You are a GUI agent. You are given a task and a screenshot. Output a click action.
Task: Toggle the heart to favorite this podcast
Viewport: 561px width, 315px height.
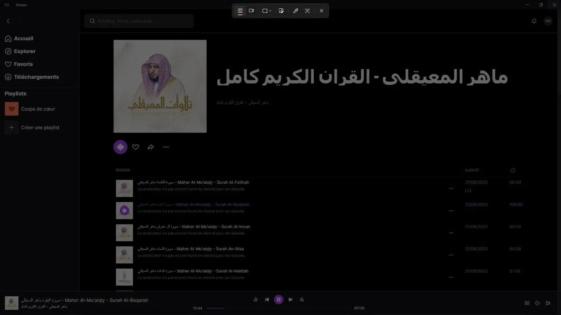[x=135, y=147]
